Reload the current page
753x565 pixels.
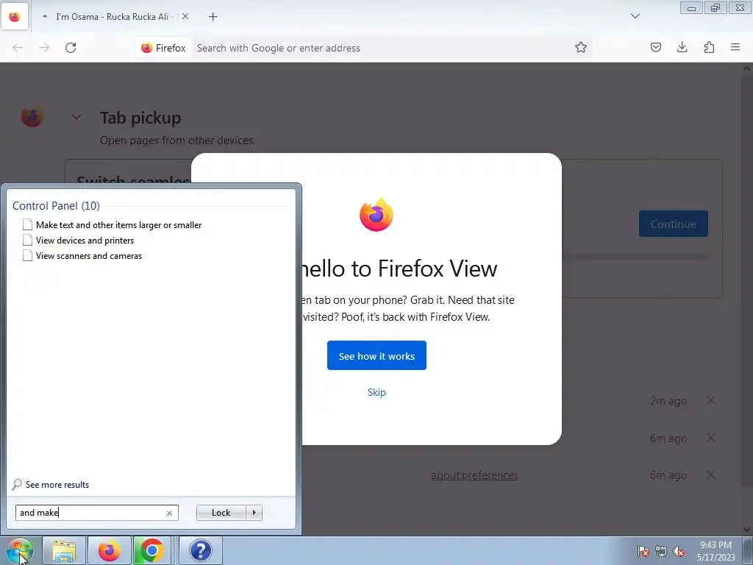(71, 48)
